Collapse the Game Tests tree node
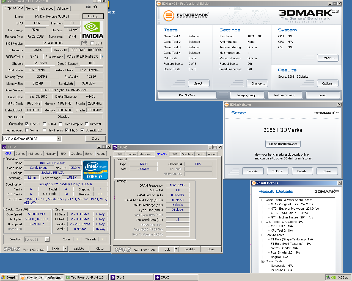352x281 pixels. (263, 200)
